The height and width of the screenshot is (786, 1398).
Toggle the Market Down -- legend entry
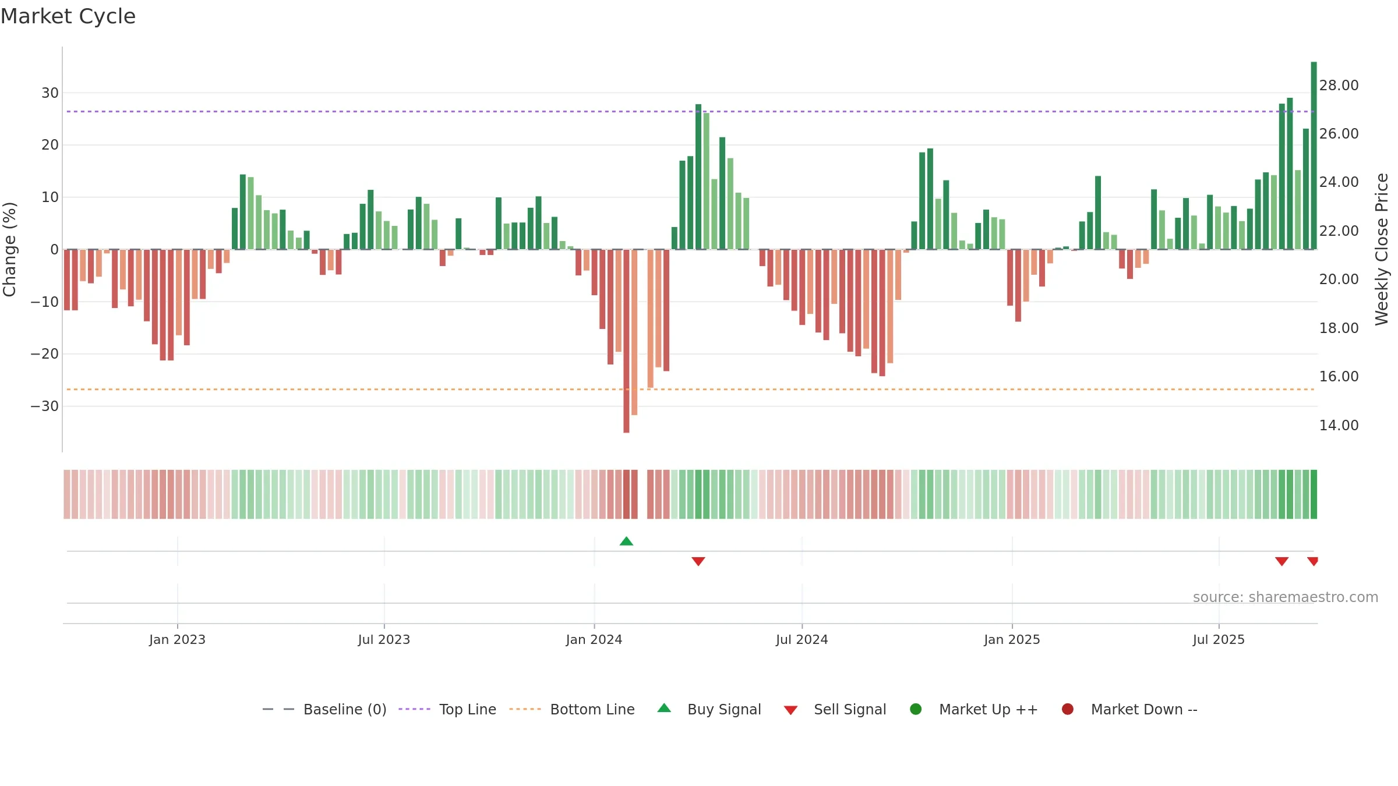(1129, 709)
